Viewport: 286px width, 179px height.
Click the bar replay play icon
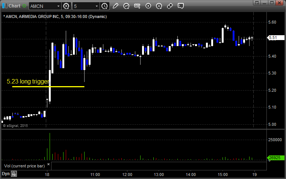(x=148, y=6)
